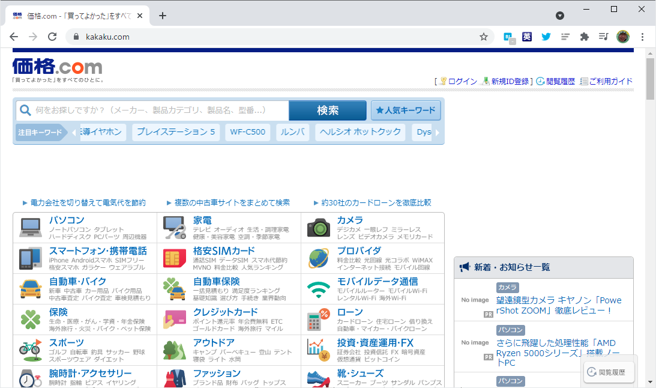The image size is (656, 388).
Task: Click the 複数の中古車サイトをまとめて検索 link
Action: 232,202
